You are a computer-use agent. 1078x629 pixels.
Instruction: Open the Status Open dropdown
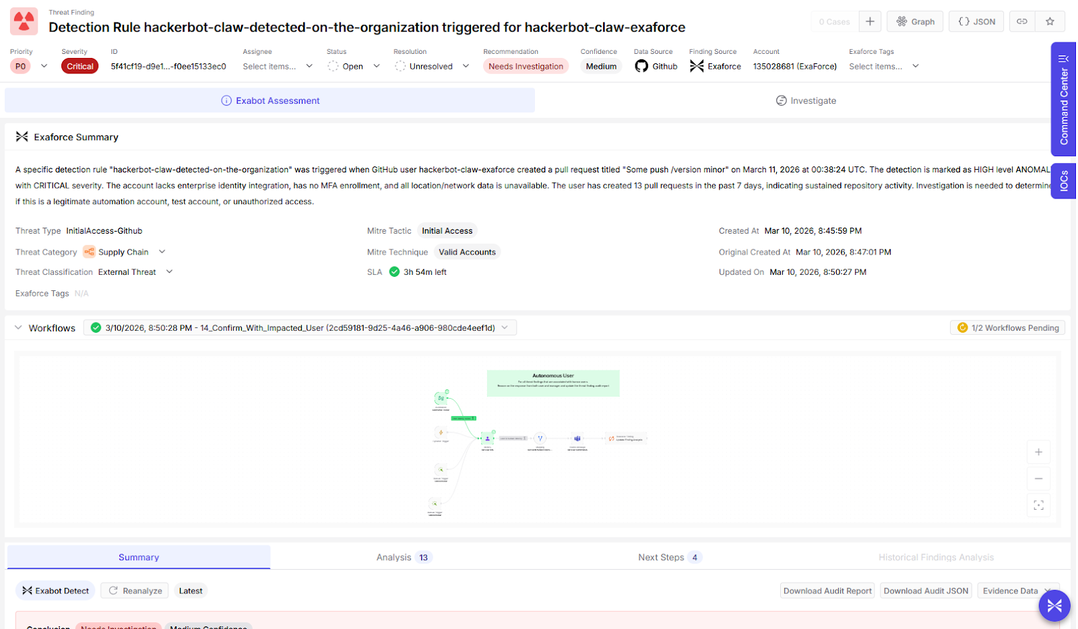point(354,66)
